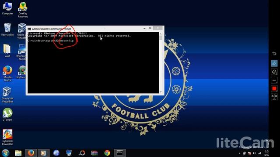Open volume control in system tray
The height and width of the screenshot is (157, 280).
[254, 153]
